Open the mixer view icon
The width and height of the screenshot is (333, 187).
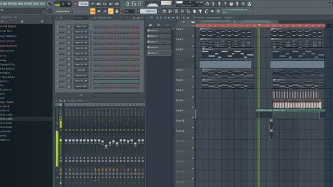coord(182,11)
